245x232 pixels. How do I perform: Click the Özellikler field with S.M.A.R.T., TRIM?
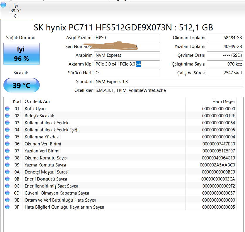[x=169, y=90]
